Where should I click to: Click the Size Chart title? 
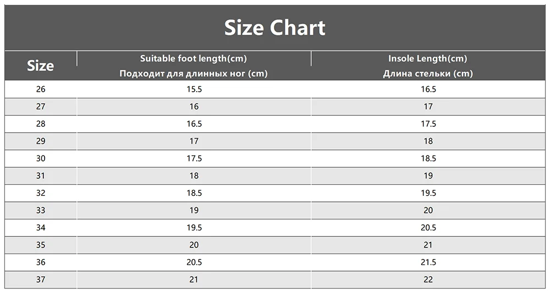click(274, 27)
